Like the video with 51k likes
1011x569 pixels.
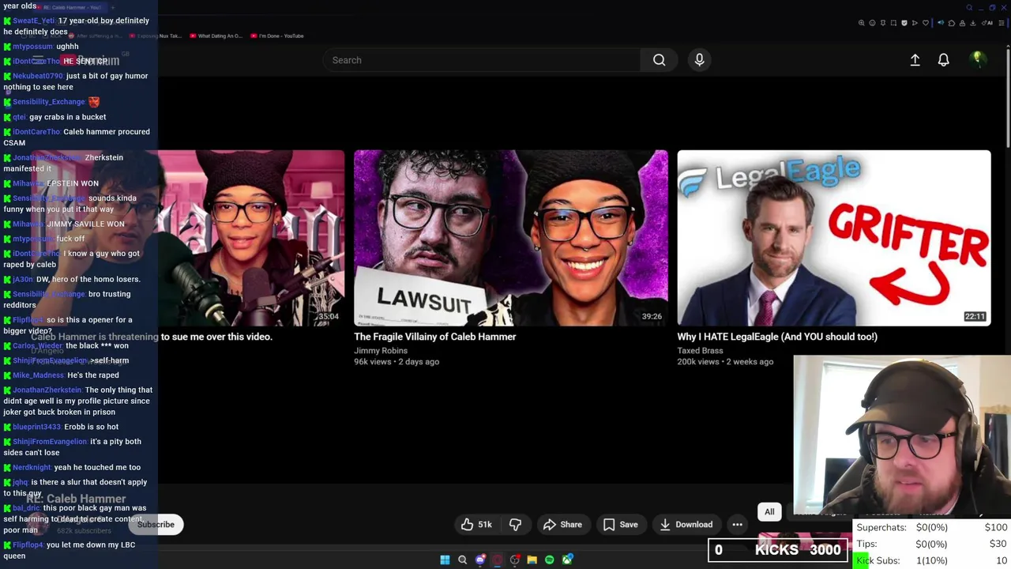point(476,524)
